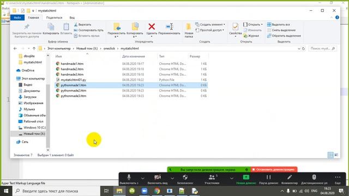
Task: Click the Копировать clipboard icon
Action: 51,29
